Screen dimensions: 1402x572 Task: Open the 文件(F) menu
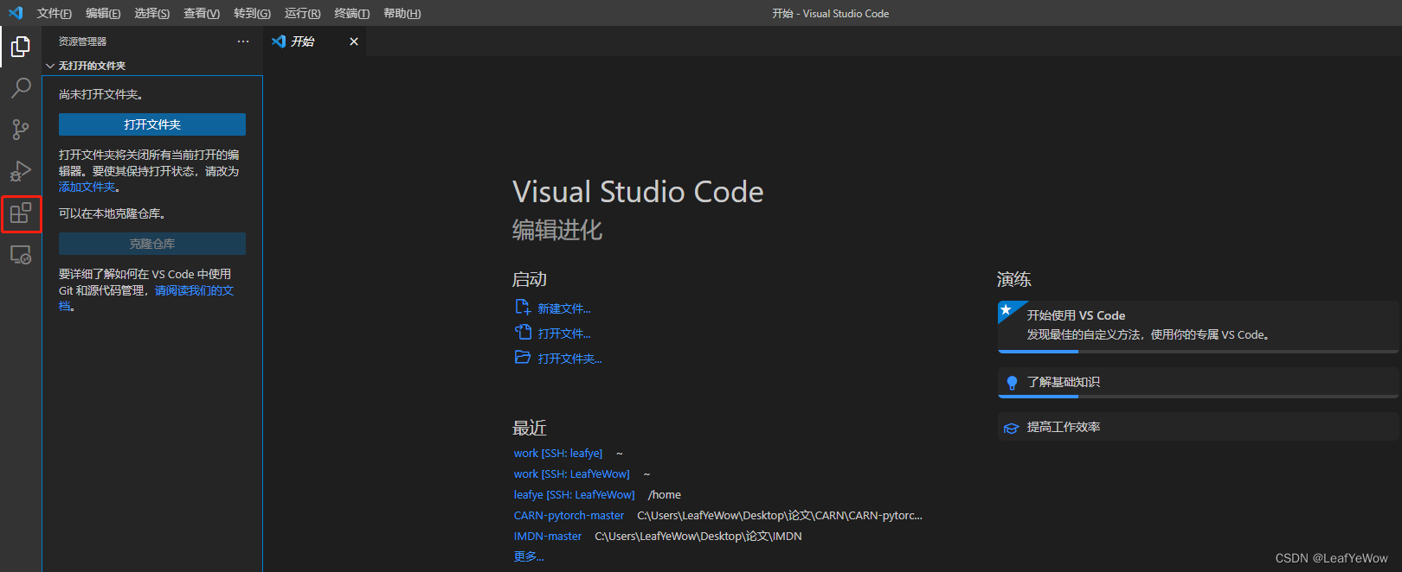pos(55,13)
